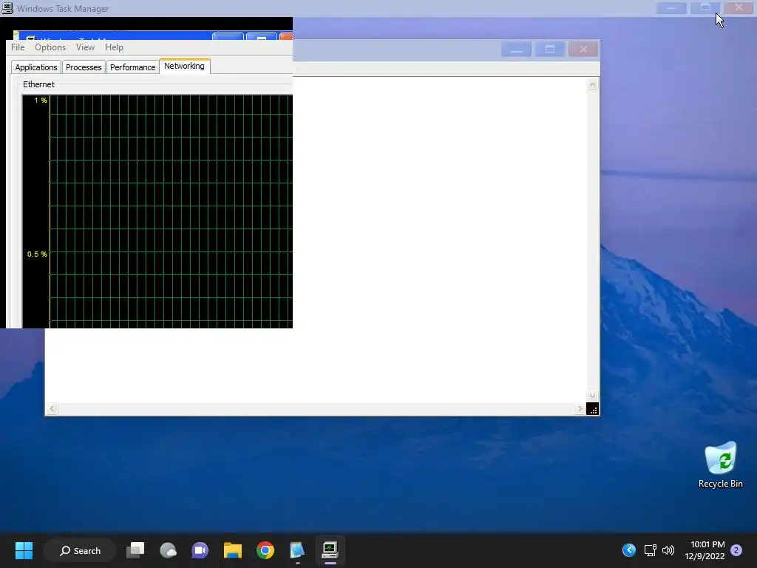Launch Google Chrome from the taskbar

coord(265,550)
